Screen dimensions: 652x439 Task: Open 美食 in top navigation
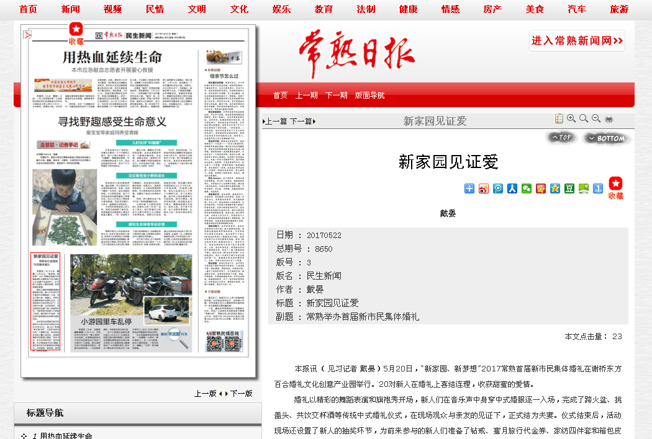(535, 9)
